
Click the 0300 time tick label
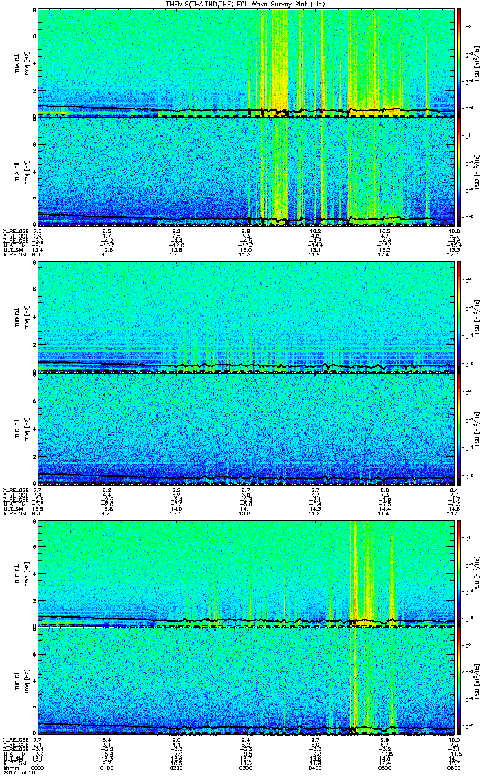[x=246, y=769]
